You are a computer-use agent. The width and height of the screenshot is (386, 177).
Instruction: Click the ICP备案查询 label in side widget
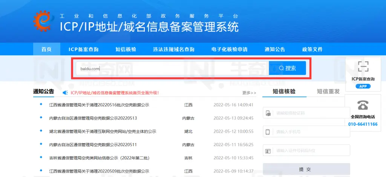click(x=363, y=79)
